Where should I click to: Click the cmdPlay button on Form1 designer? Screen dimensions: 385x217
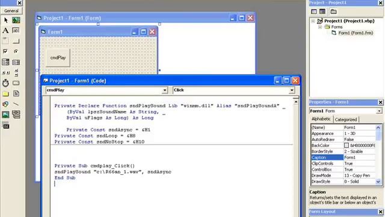58,58
